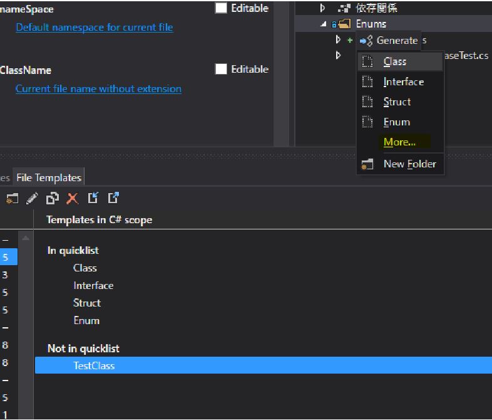The width and height of the screenshot is (492, 420).
Task: Select More... in the Generate menu
Action: (x=399, y=142)
